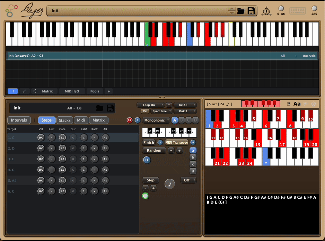Click the +1 blue knob
325x241 pixels.
(147, 160)
